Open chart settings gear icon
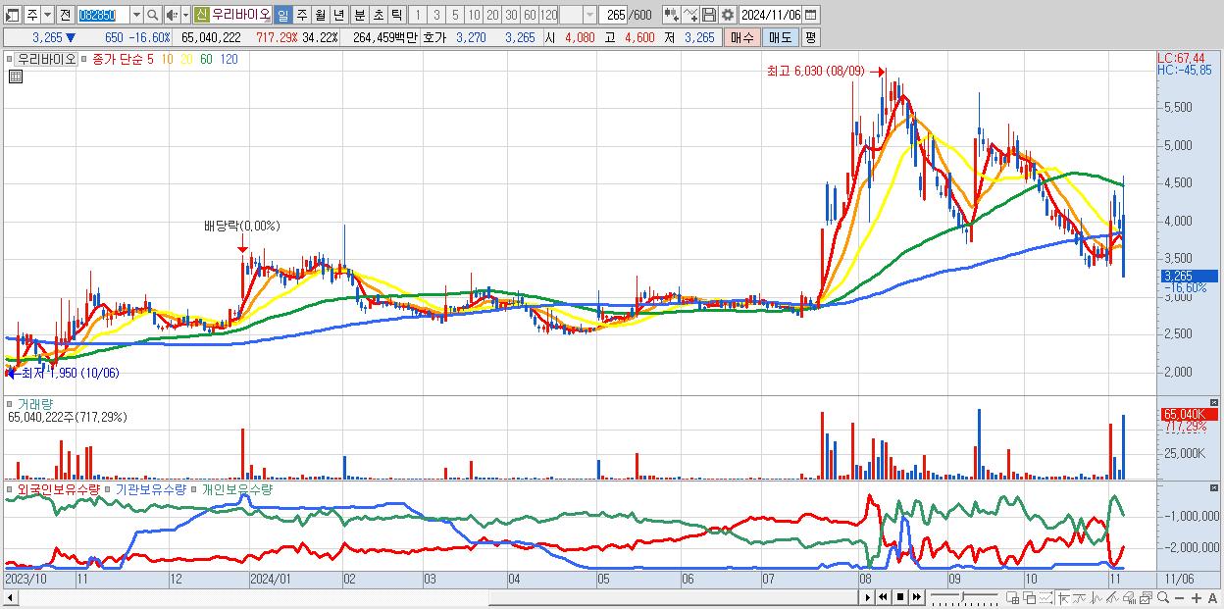The width and height of the screenshot is (1224, 609). [x=728, y=15]
